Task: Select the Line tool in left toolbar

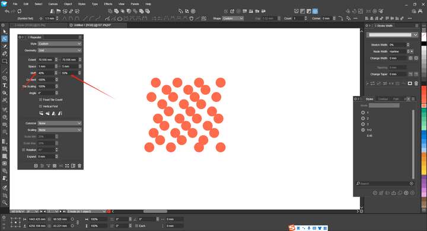Action: pyautogui.click(x=4, y=70)
